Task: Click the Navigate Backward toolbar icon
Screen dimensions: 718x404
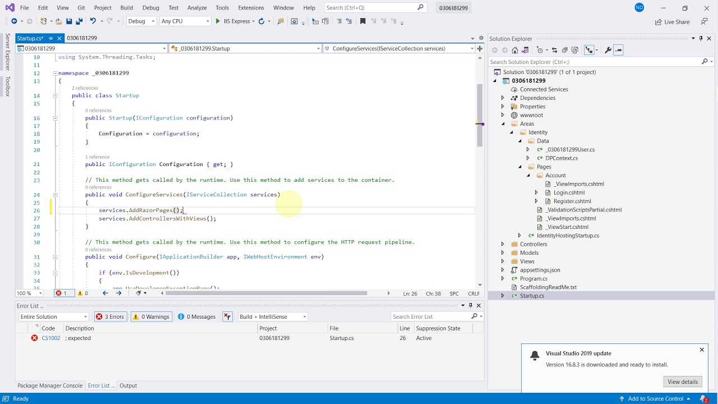Action: 14,21
